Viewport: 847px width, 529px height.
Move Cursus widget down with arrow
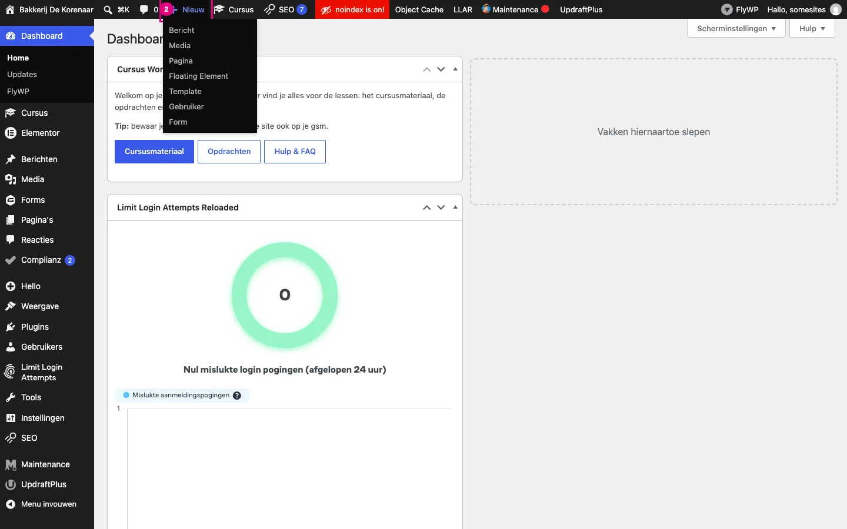point(441,69)
